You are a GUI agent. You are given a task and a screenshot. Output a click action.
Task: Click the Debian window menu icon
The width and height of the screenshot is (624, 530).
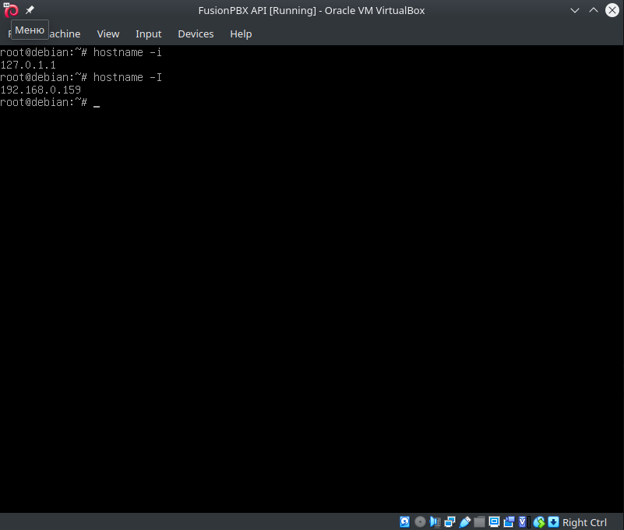click(11, 10)
